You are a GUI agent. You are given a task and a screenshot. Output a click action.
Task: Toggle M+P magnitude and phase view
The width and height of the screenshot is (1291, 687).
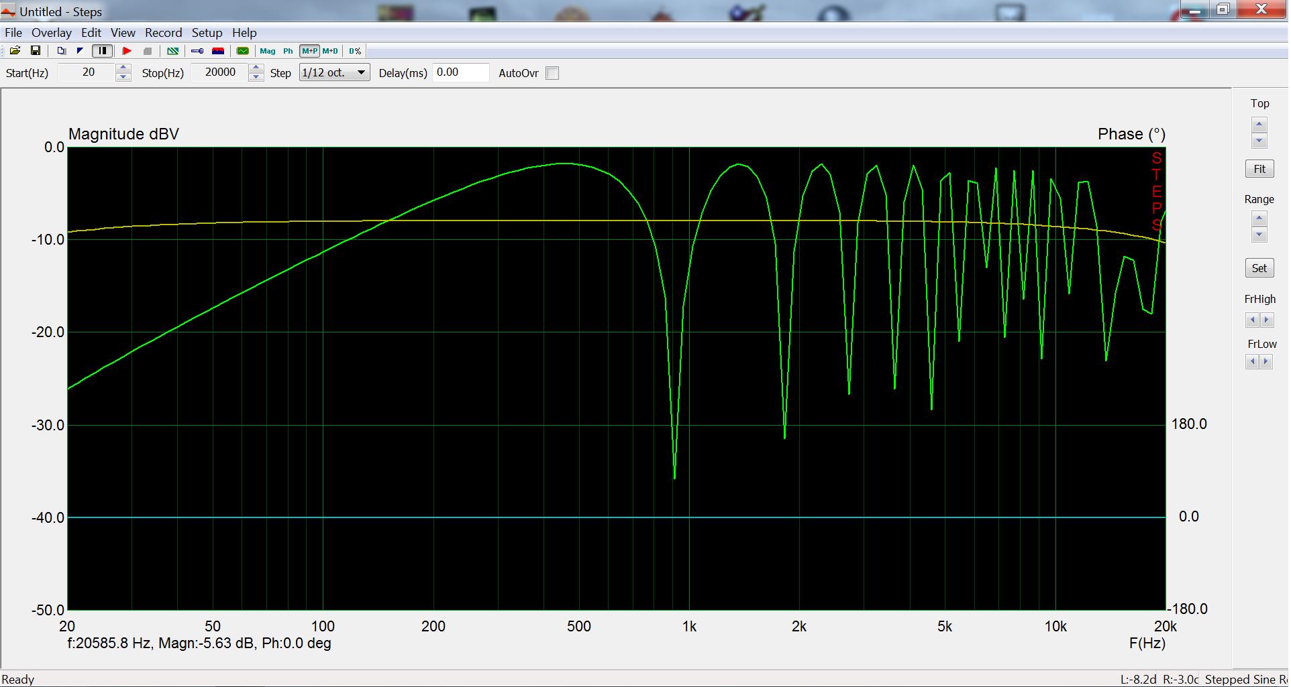(x=309, y=51)
